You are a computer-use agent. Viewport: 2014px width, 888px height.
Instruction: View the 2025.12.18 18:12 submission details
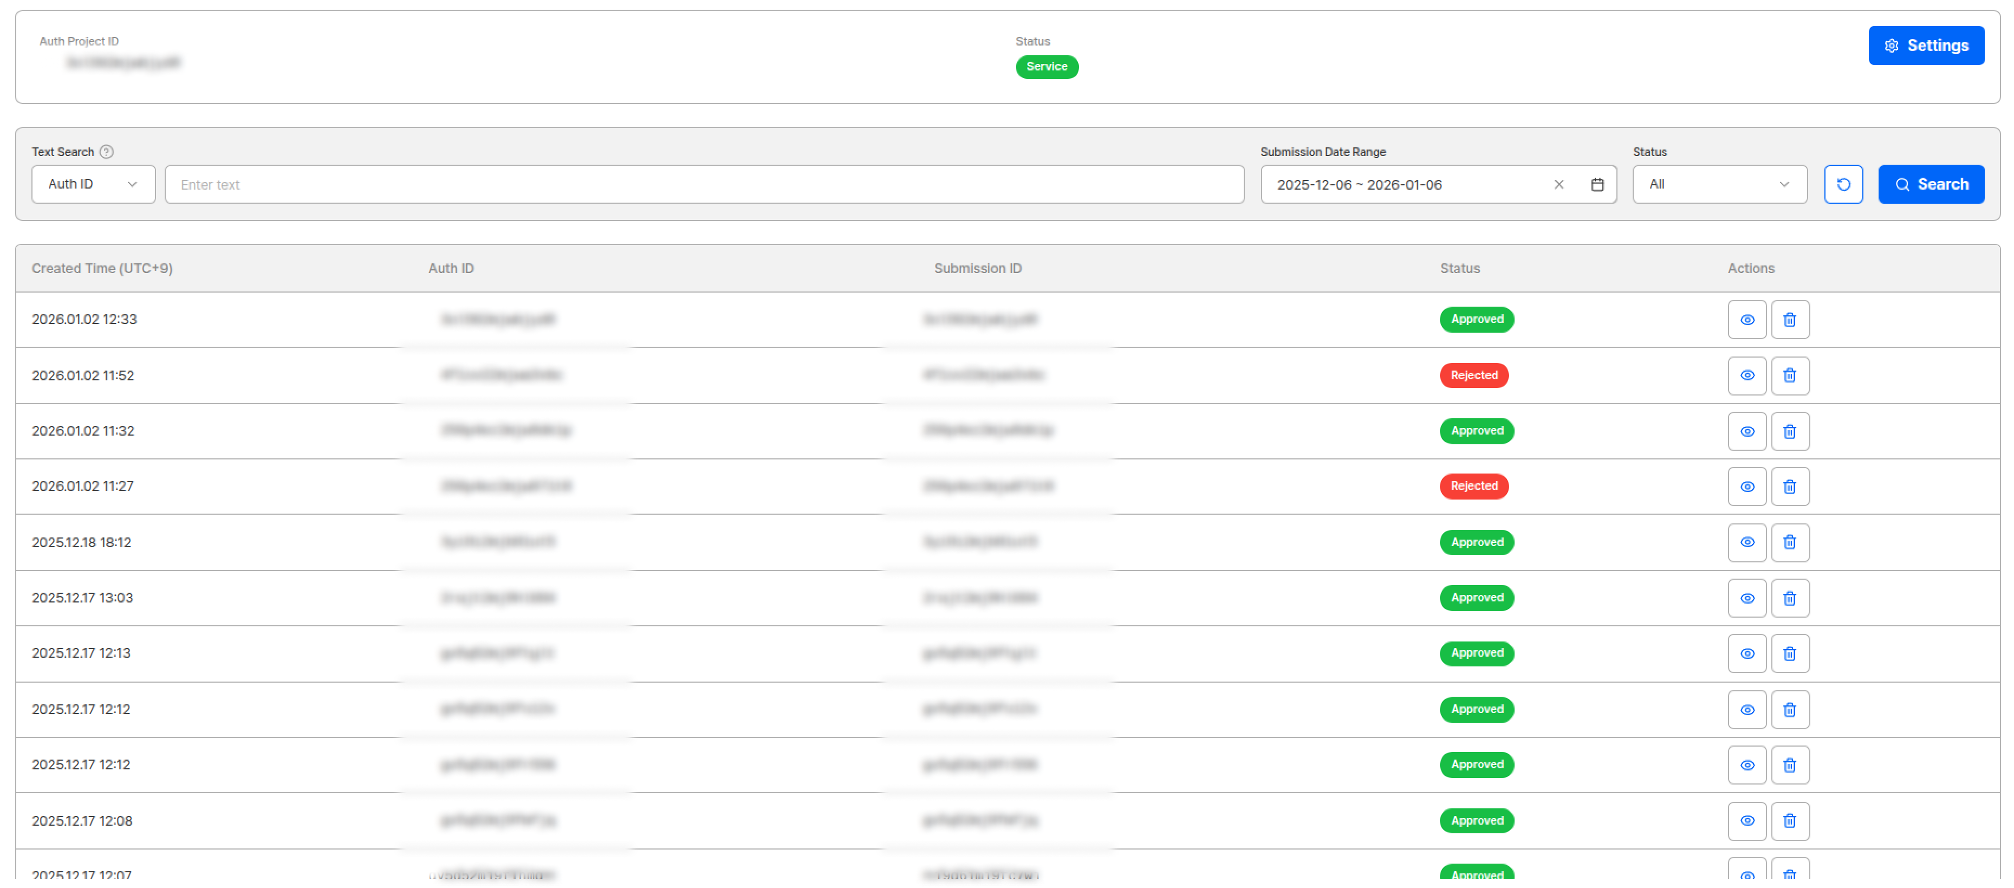pos(1747,542)
